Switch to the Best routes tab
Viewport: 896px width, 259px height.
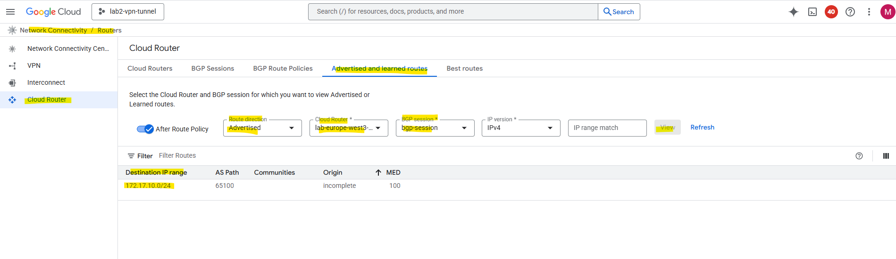(464, 68)
